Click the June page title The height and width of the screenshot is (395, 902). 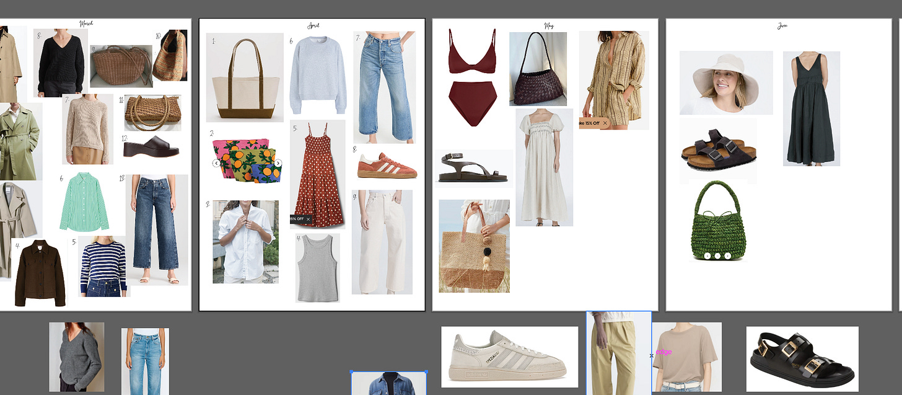pos(783,26)
